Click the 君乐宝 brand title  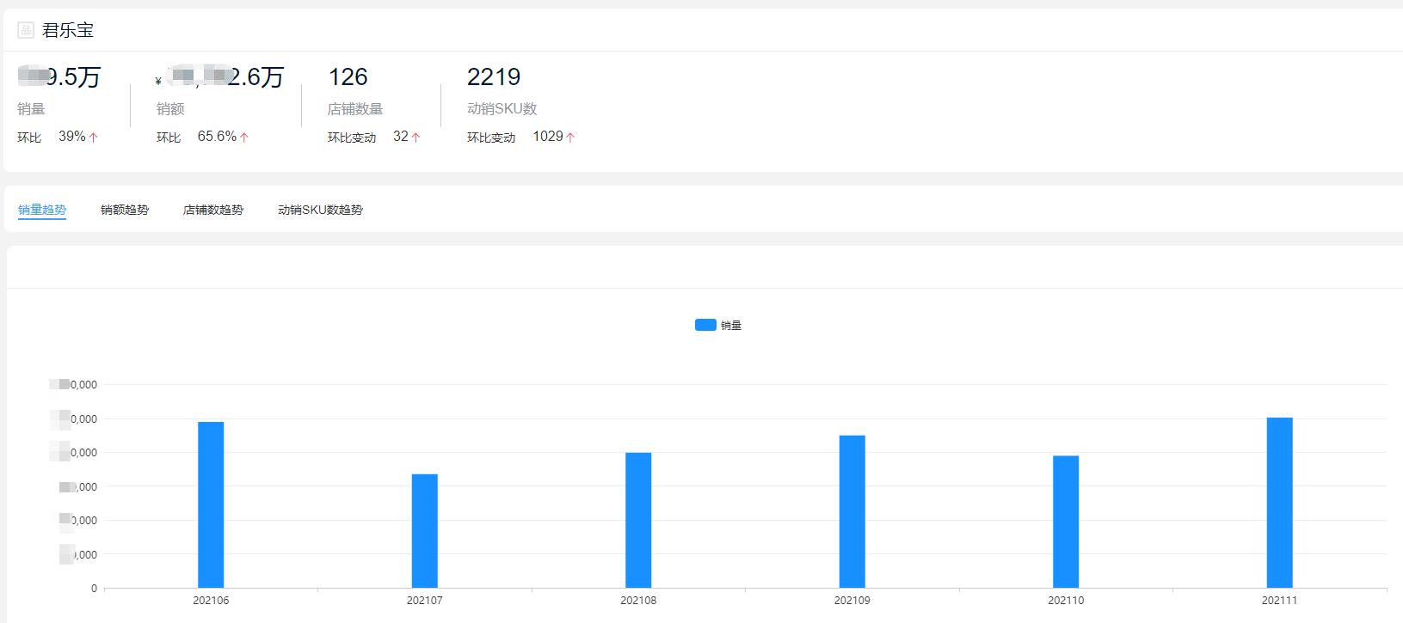(x=68, y=31)
